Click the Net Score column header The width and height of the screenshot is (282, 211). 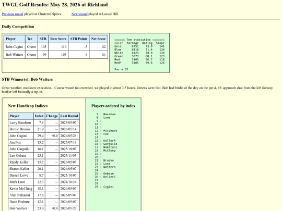[x=98, y=39]
